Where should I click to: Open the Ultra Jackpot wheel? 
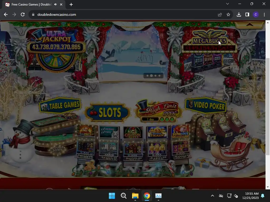click(x=56, y=63)
